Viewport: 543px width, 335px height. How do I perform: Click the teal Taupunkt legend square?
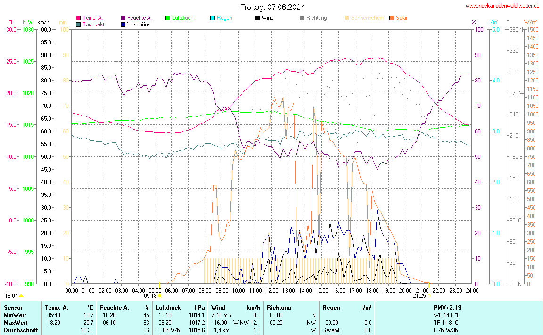point(78,24)
